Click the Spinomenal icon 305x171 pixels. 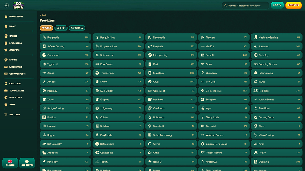pyautogui.click(x=97, y=55)
